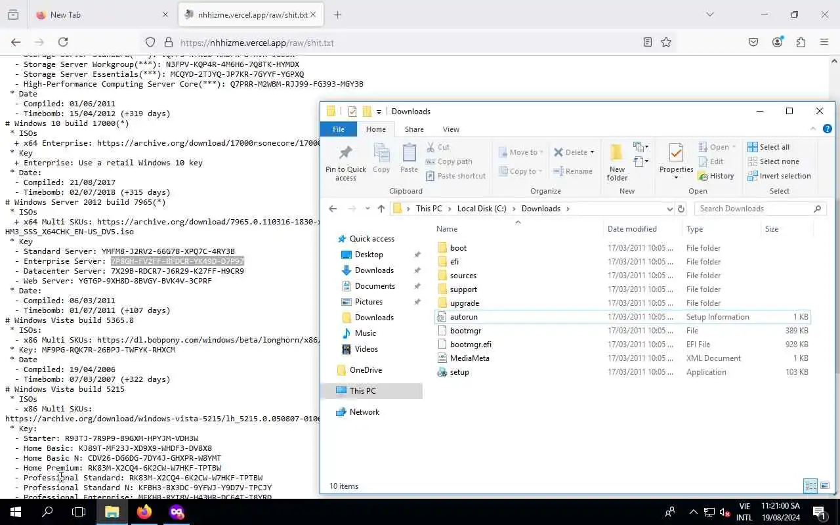Viewport: 840px width, 525px height.
Task: Click Select all in the ribbon
Action: (768, 147)
